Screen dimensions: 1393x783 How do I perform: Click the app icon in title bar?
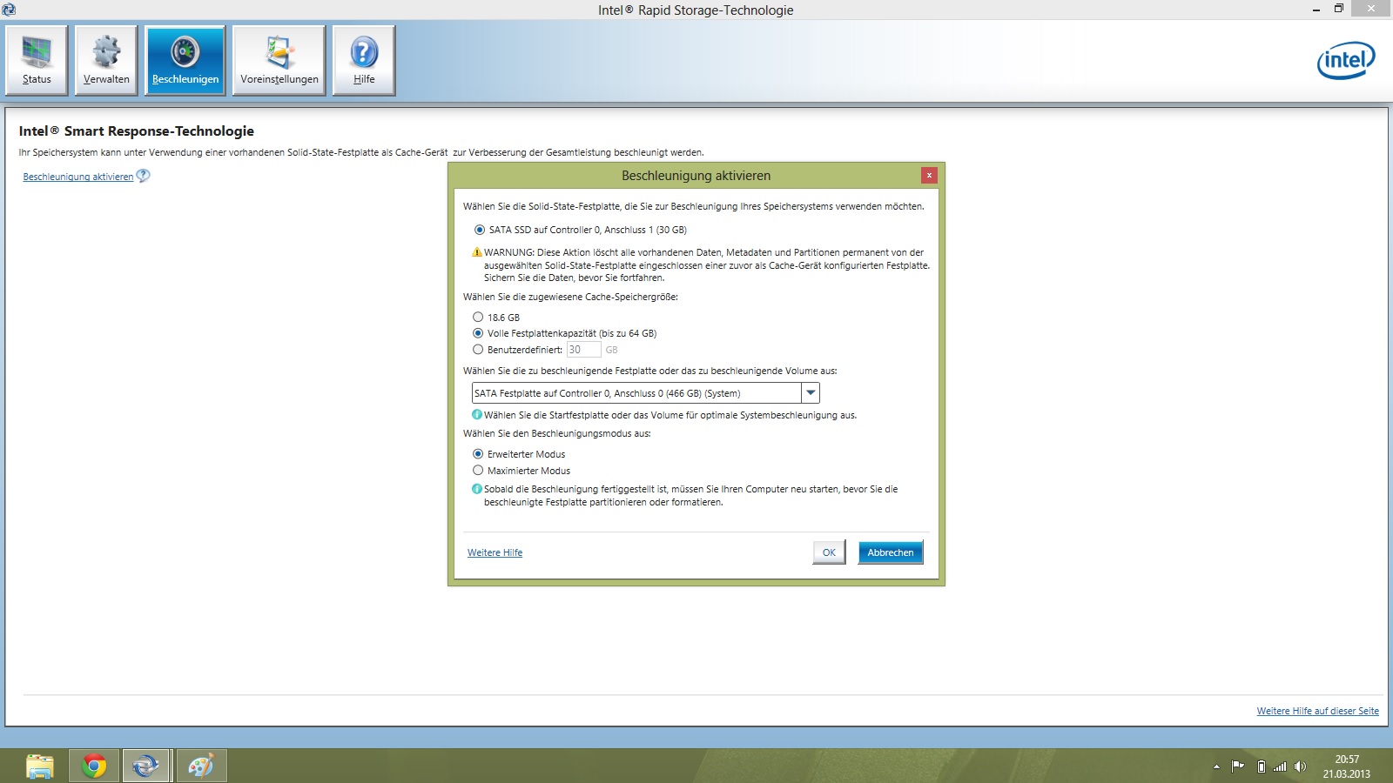click(9, 10)
